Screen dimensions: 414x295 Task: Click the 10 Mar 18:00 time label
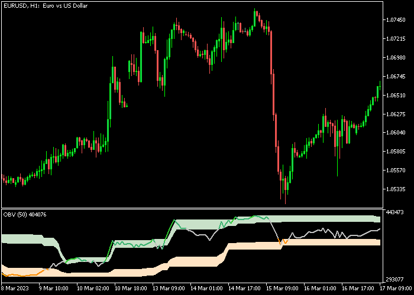coord(131,288)
